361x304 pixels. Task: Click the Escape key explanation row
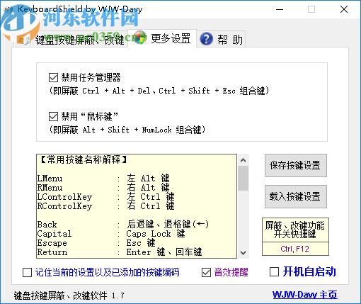[96, 243]
